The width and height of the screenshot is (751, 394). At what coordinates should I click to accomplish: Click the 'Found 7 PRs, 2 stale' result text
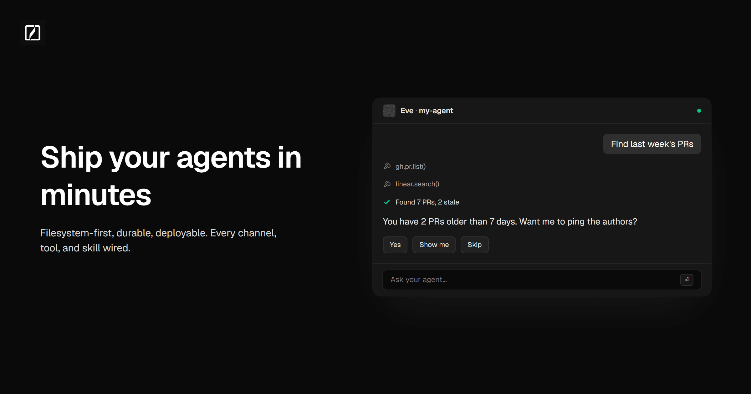point(427,202)
